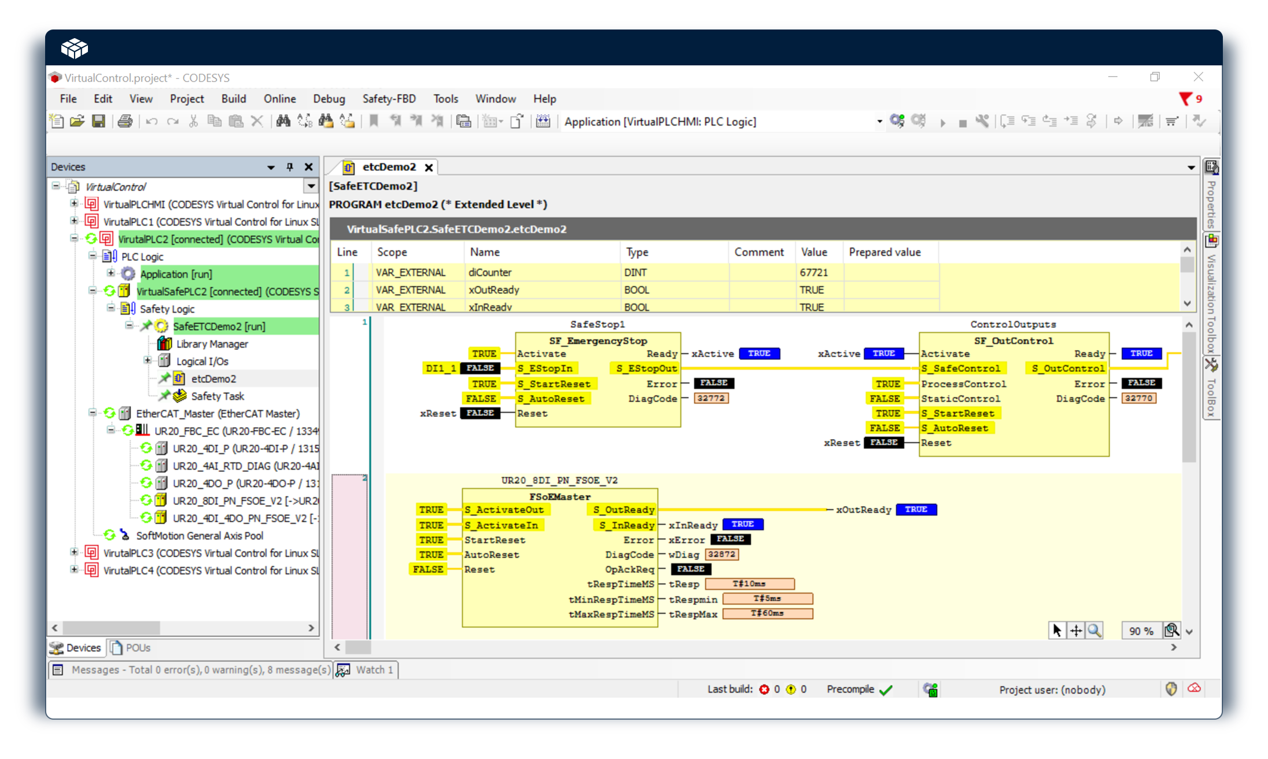Click the Save project toolbar icon
Image resolution: width=1268 pixels, height=759 pixels.
(x=99, y=121)
